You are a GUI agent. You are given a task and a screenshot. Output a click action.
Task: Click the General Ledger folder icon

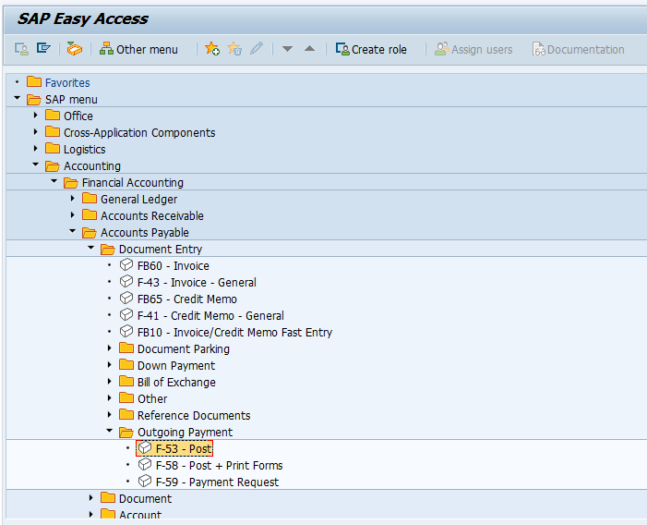[90, 198]
